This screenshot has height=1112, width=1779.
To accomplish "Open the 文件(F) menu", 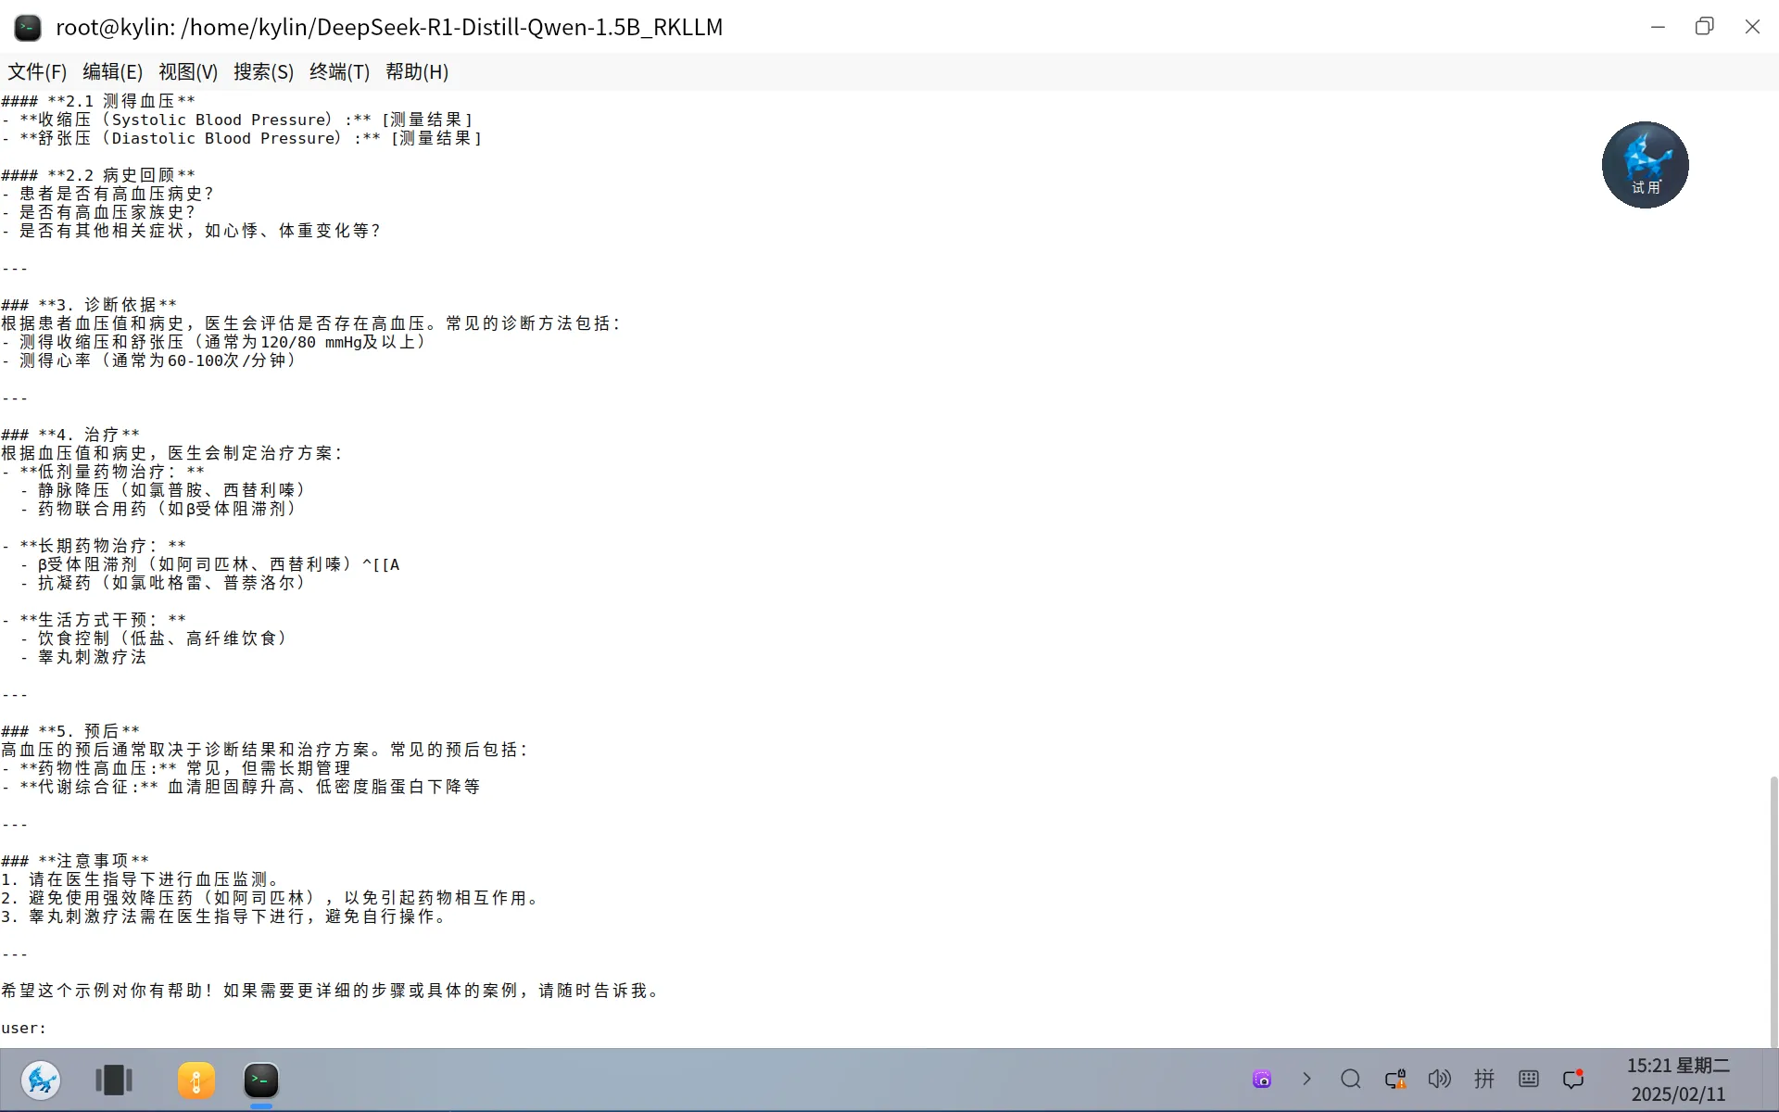I will click(37, 71).
